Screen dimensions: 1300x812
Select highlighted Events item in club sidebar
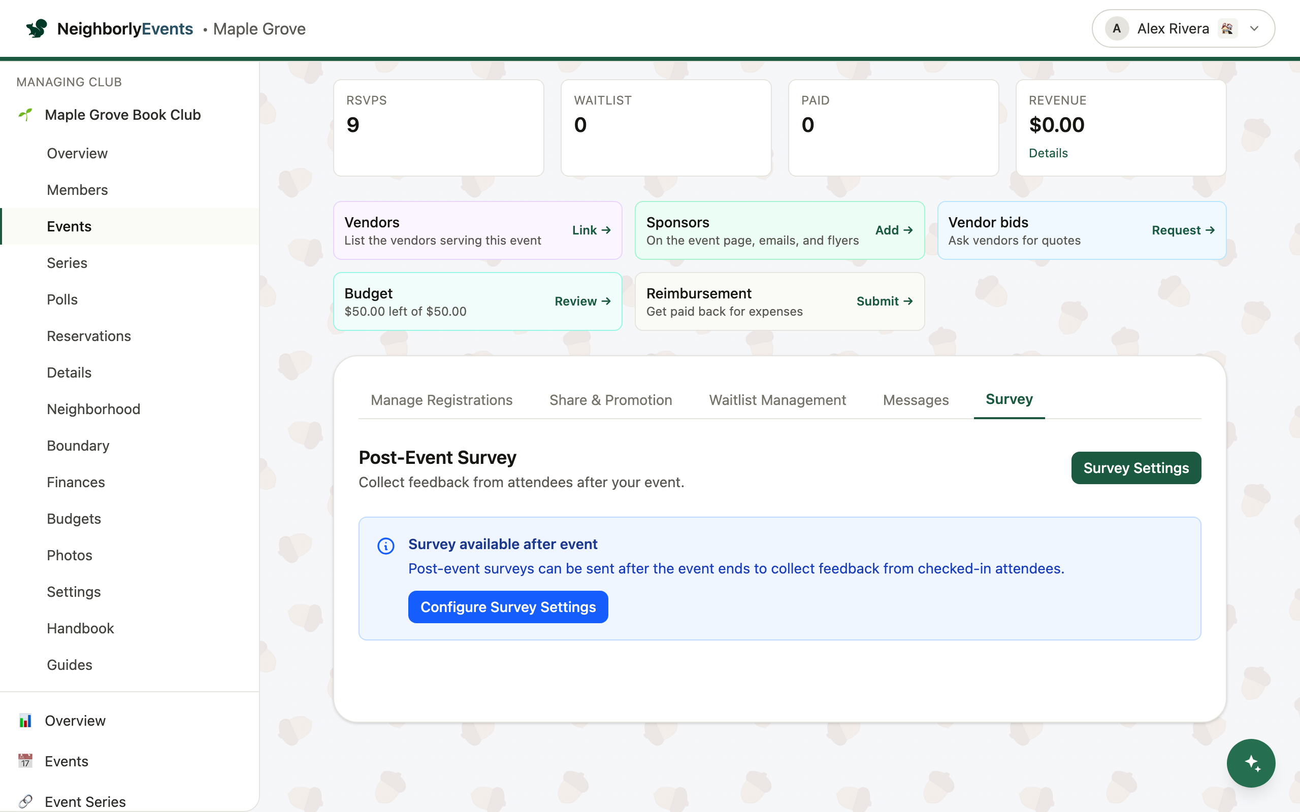tap(129, 227)
